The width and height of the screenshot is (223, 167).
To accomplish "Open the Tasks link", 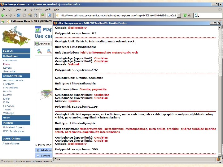I will pos(7,109).
